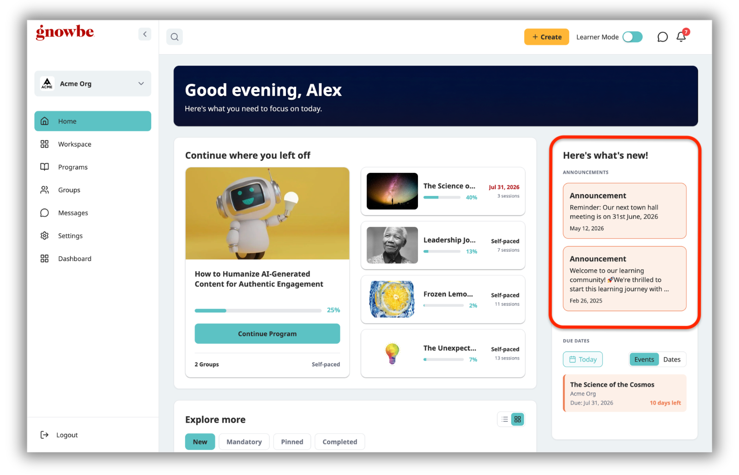Image resolution: width=739 pixels, height=475 pixels.
Task: Click the Frozen Lemo... program title
Action: (448, 294)
